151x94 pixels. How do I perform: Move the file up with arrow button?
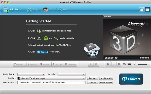[91, 64]
